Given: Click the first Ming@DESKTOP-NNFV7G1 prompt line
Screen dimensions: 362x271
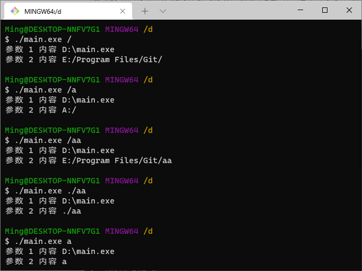Looking at the screenshot, I should [79, 29].
